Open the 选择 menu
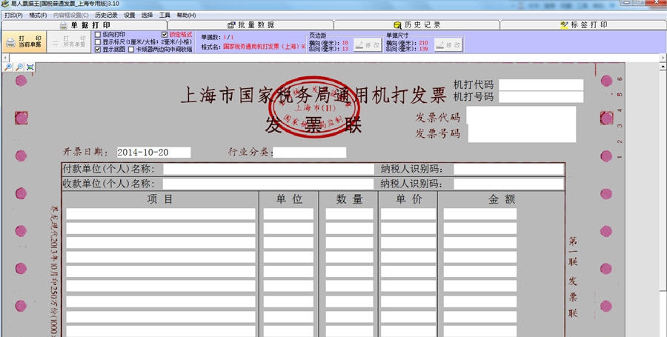 tap(147, 16)
